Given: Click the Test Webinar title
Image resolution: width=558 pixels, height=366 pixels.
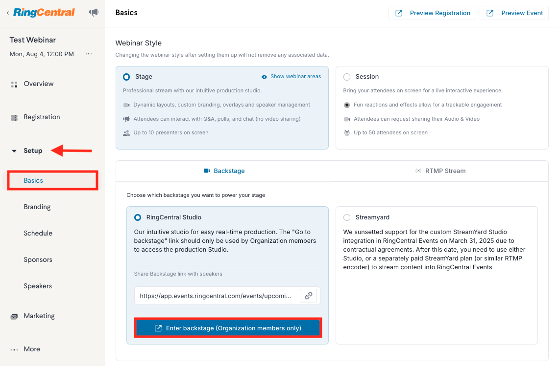Looking at the screenshot, I should click(33, 40).
